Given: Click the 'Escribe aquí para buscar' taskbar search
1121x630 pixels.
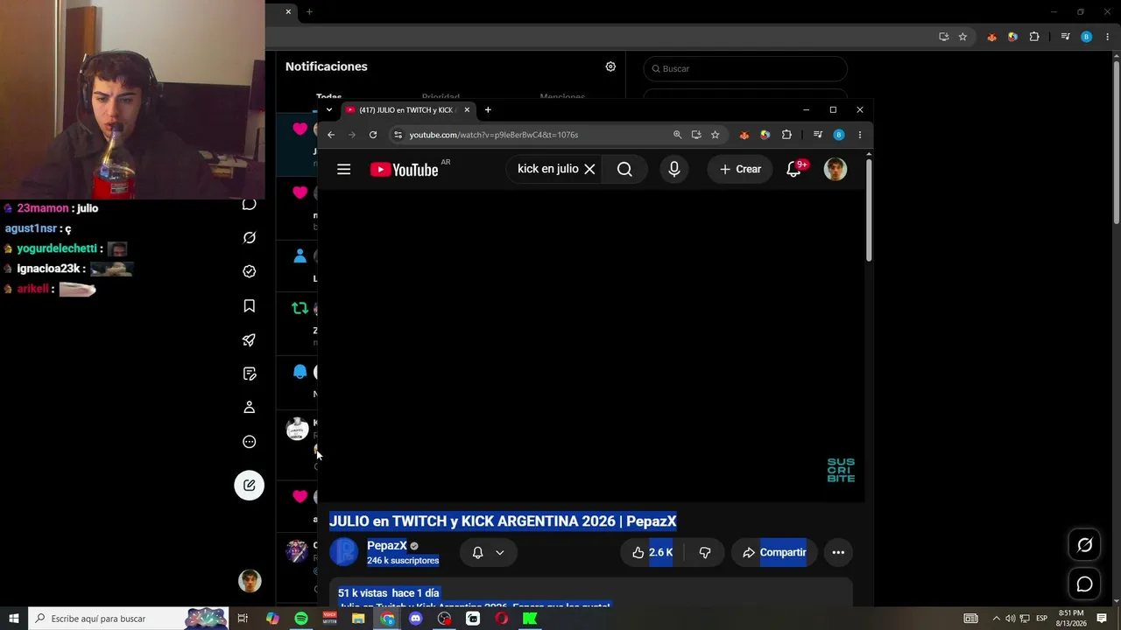Looking at the screenshot, I should click(x=129, y=619).
